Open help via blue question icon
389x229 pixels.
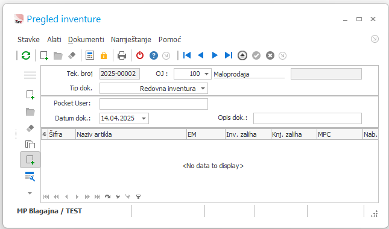(154, 55)
